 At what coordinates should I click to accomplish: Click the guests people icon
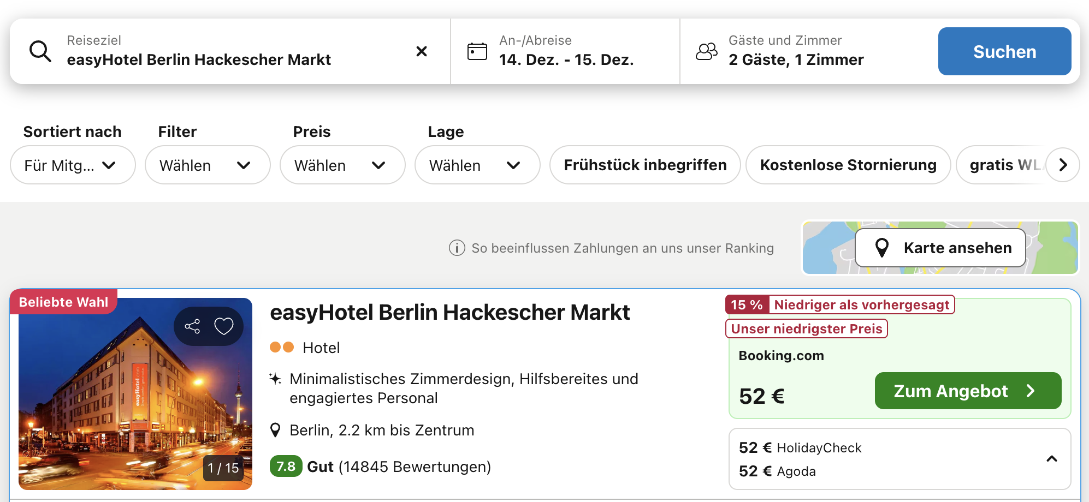[x=707, y=51]
